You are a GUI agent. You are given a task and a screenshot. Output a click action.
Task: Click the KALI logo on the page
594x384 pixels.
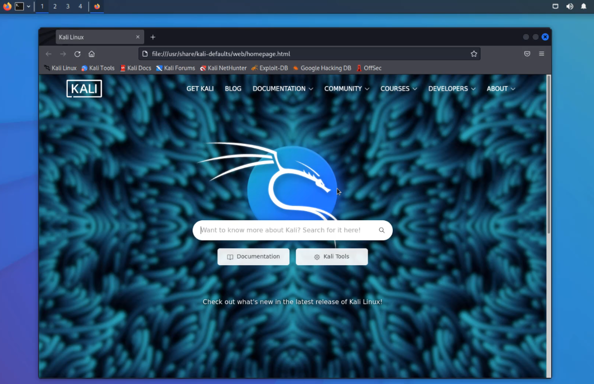point(84,88)
